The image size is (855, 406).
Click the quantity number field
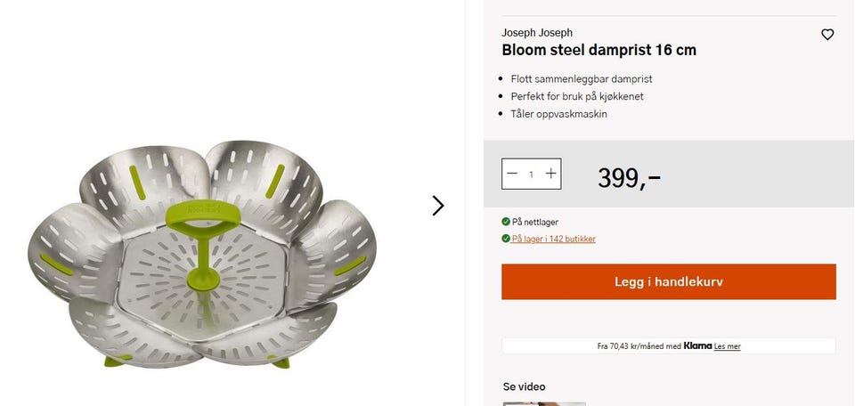pyautogui.click(x=531, y=174)
